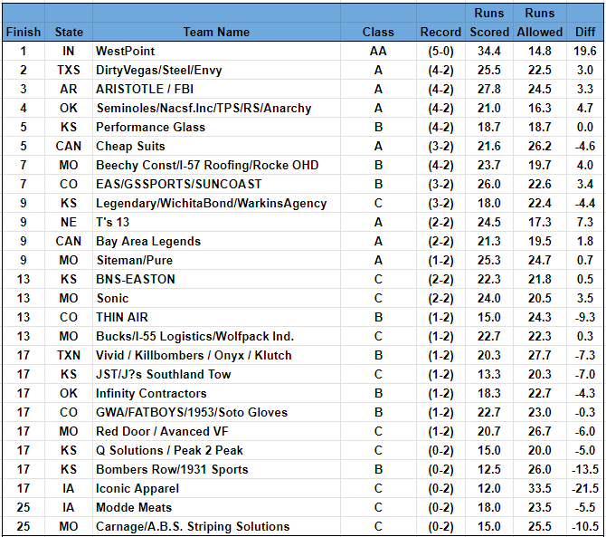The height and width of the screenshot is (537, 606).
Task: Click the Record column header
Action: tap(440, 32)
